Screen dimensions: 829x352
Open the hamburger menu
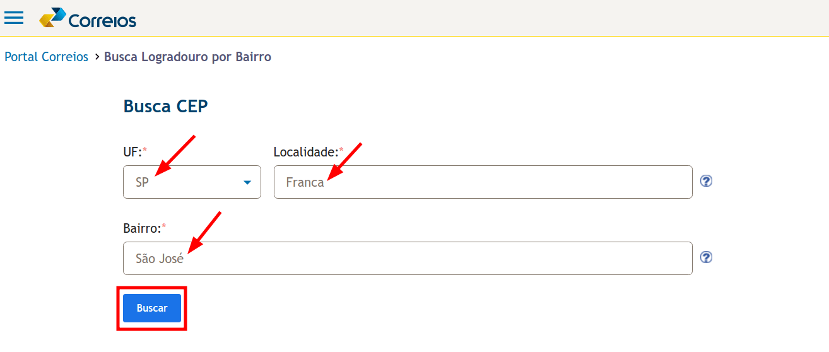pos(14,18)
